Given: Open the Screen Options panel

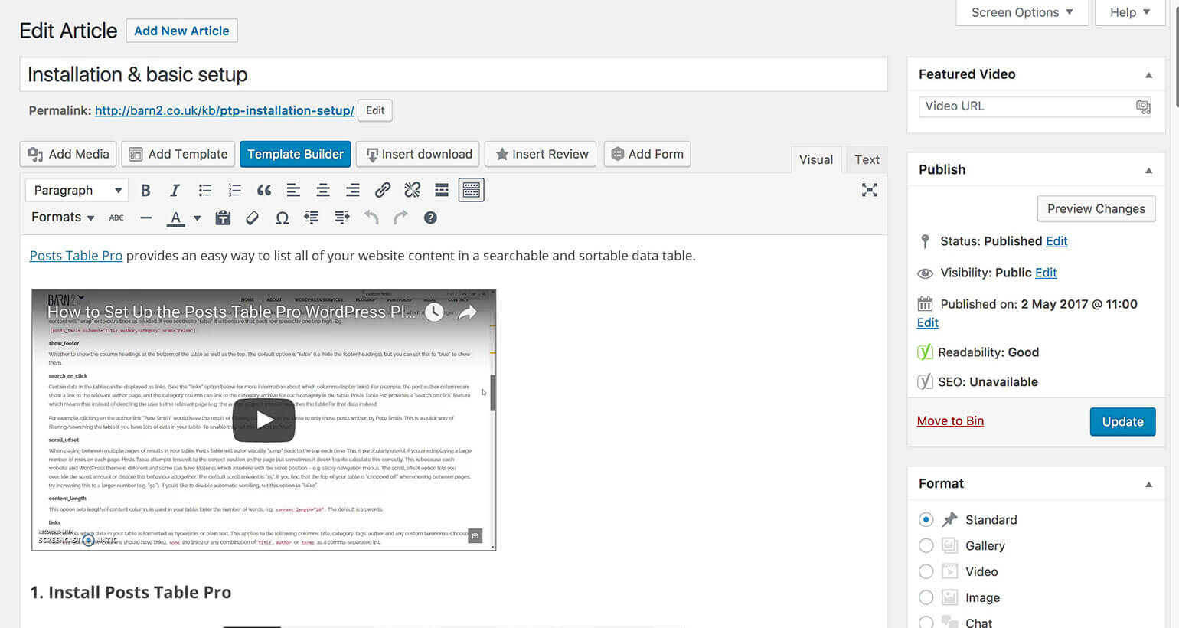Looking at the screenshot, I should coord(1021,12).
